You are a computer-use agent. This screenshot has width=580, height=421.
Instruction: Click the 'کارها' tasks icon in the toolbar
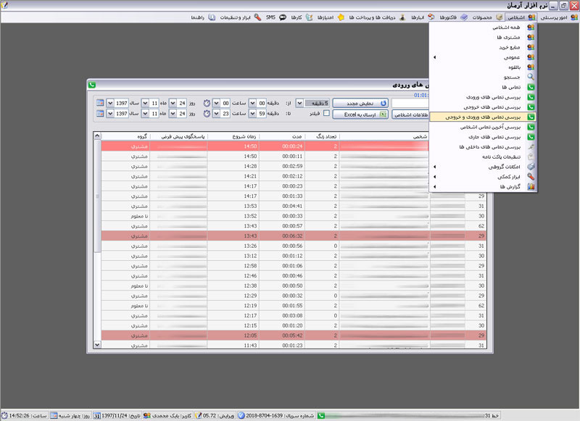309,17
